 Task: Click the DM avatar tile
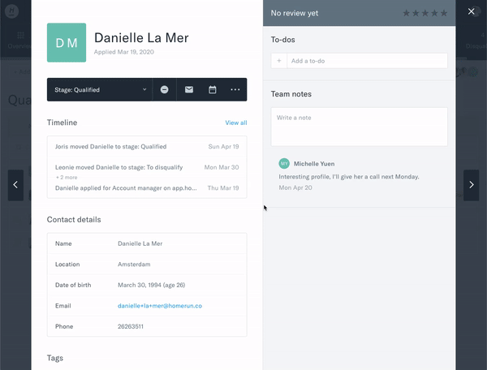67,42
